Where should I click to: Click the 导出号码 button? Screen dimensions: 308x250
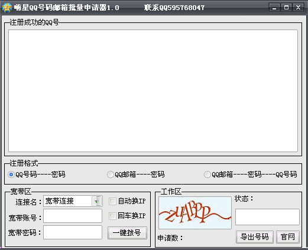[x=255, y=237]
